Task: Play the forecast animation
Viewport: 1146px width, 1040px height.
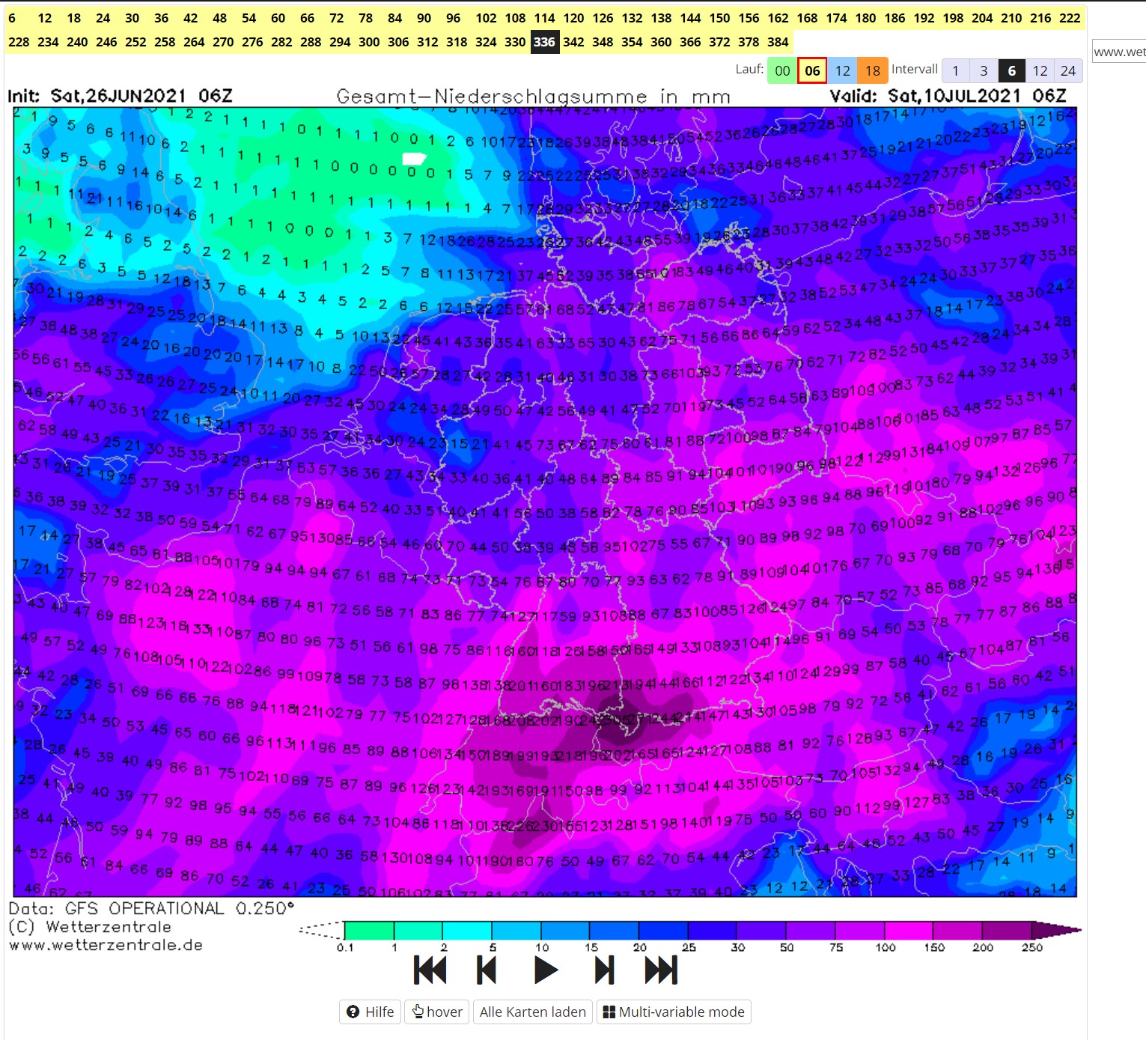Action: pos(546,970)
